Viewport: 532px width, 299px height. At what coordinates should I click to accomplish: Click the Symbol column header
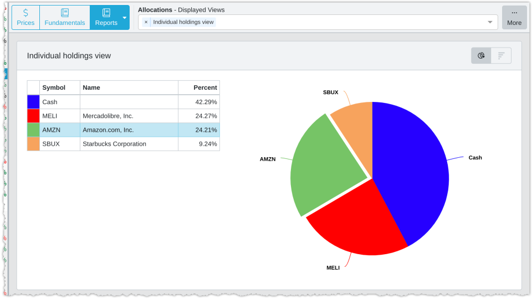pyautogui.click(x=60, y=87)
